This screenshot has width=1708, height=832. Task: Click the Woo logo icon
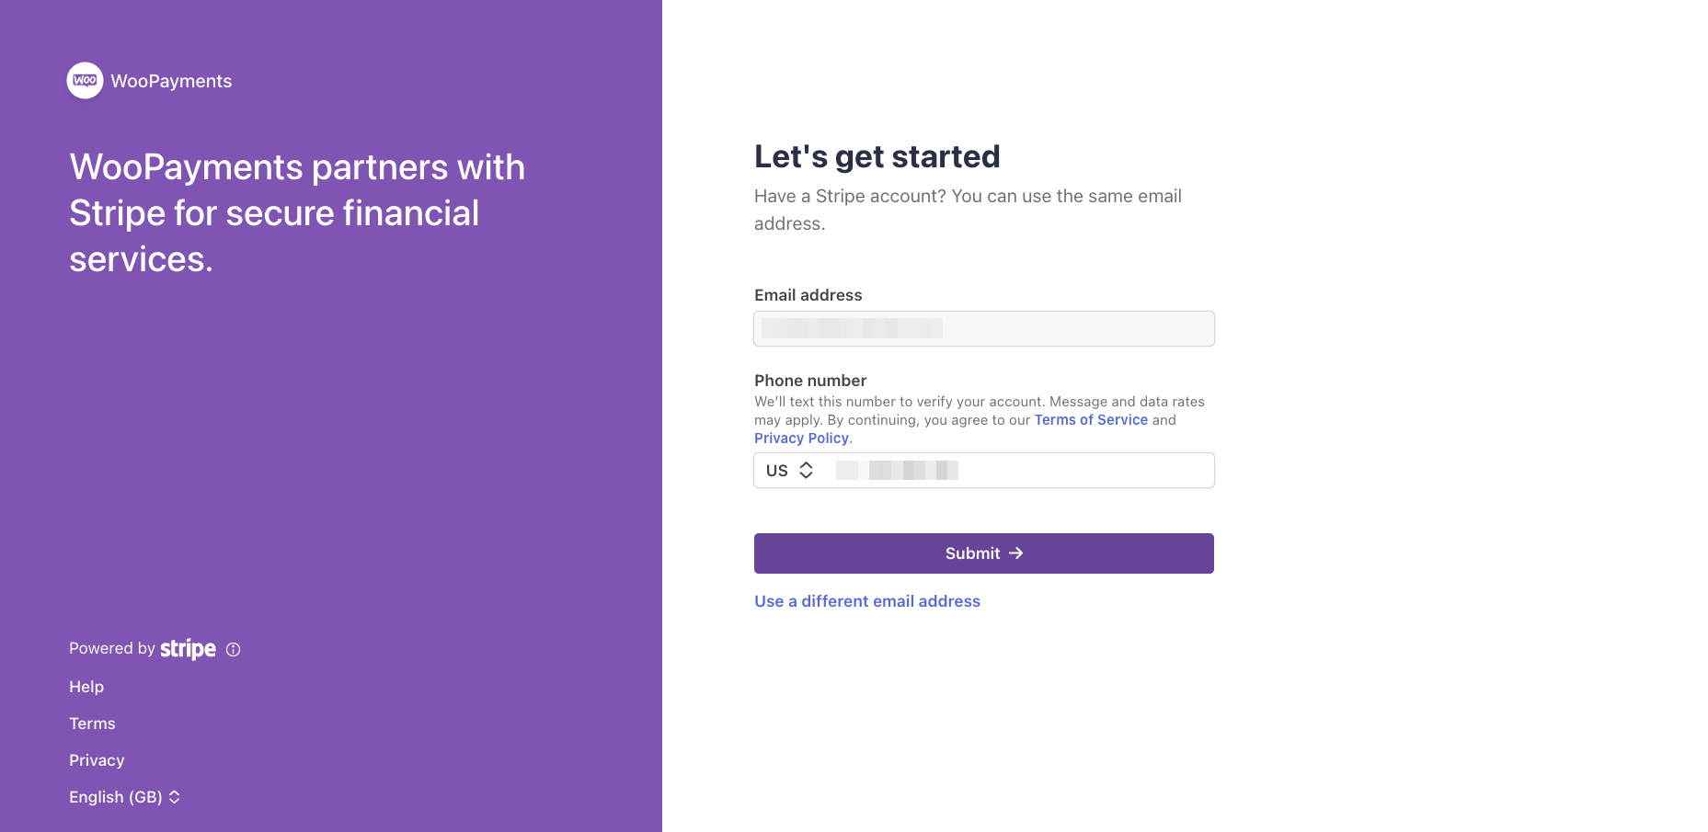pyautogui.click(x=85, y=81)
